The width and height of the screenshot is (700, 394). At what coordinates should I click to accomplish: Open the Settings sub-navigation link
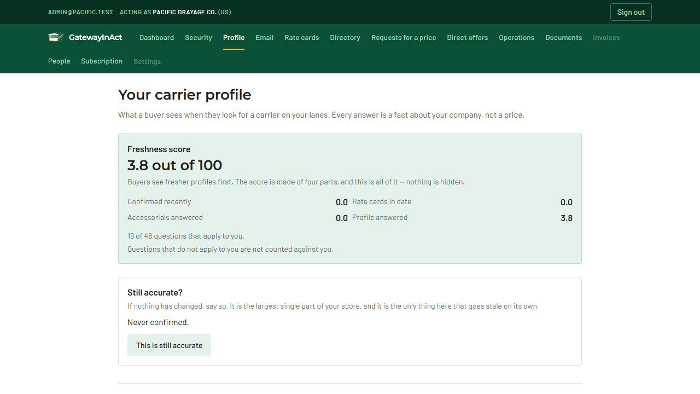tap(147, 62)
